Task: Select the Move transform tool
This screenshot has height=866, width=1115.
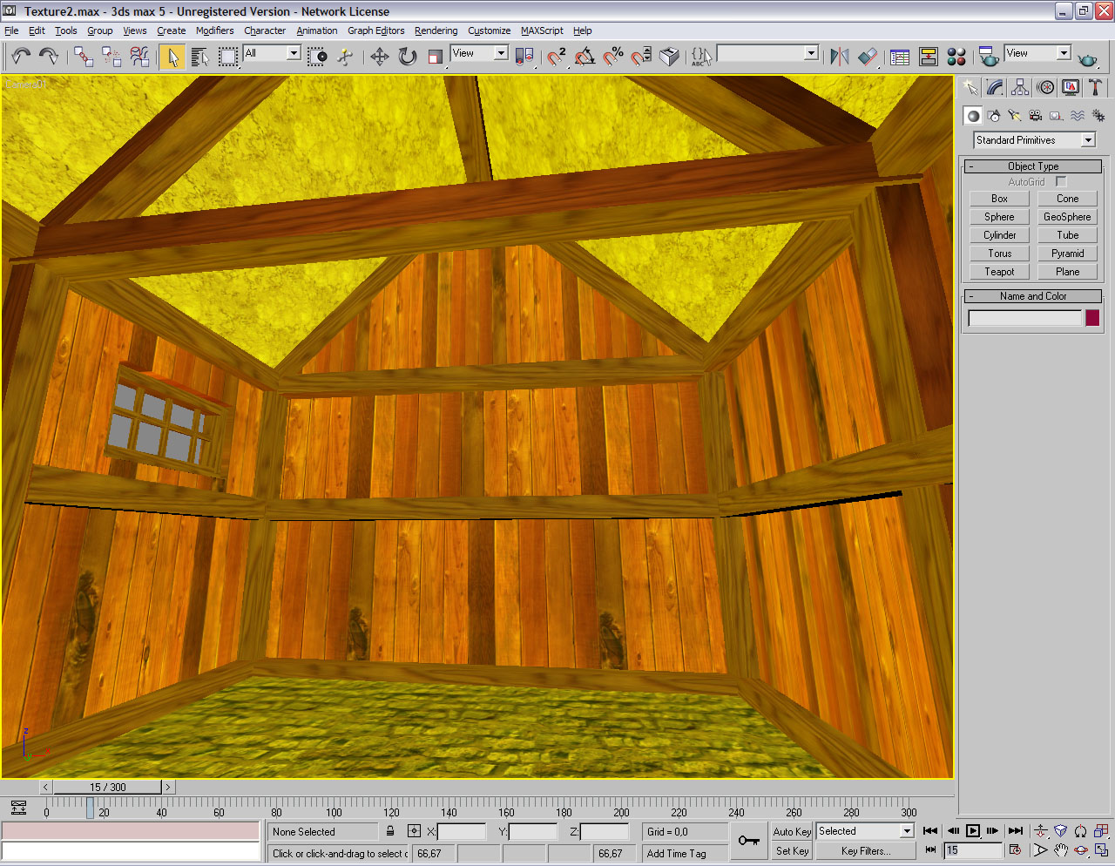Action: click(379, 58)
